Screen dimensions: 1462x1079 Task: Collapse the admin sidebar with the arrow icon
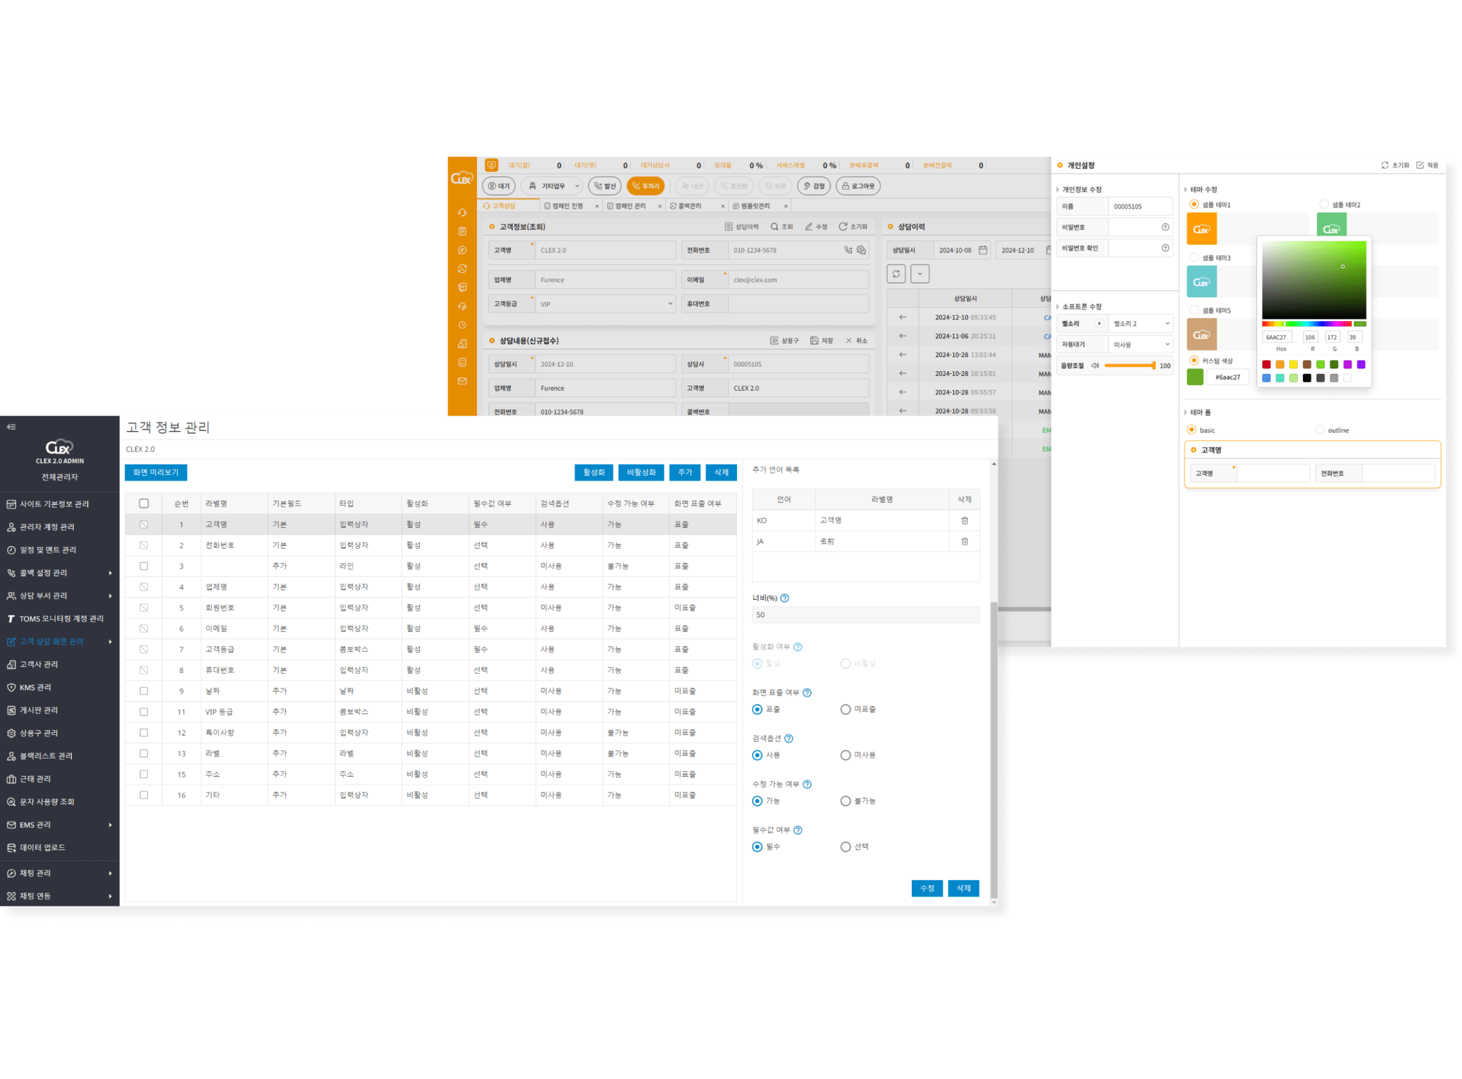point(11,427)
